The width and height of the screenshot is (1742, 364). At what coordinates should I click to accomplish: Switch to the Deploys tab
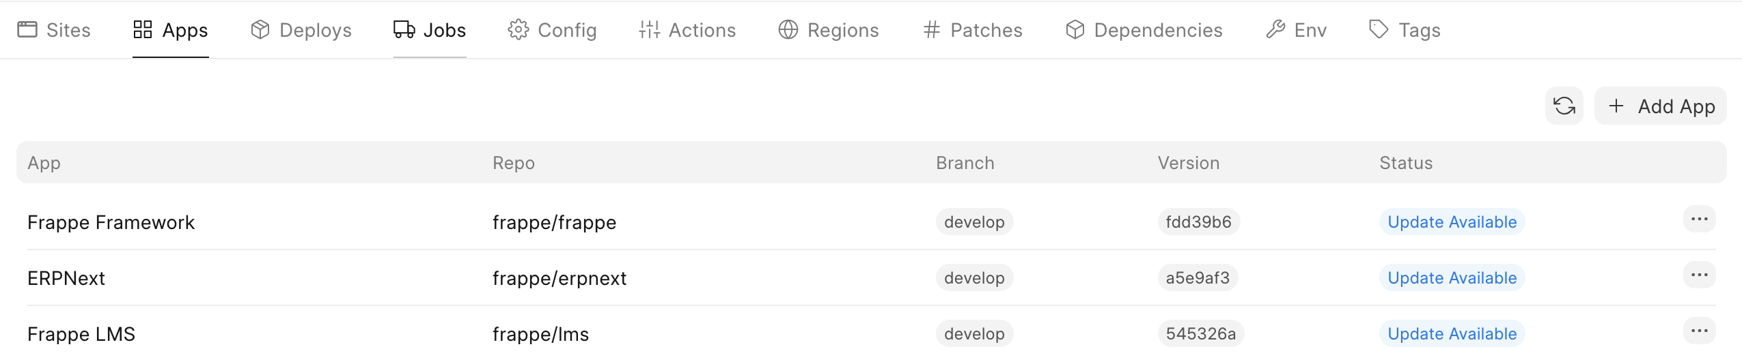(x=301, y=30)
